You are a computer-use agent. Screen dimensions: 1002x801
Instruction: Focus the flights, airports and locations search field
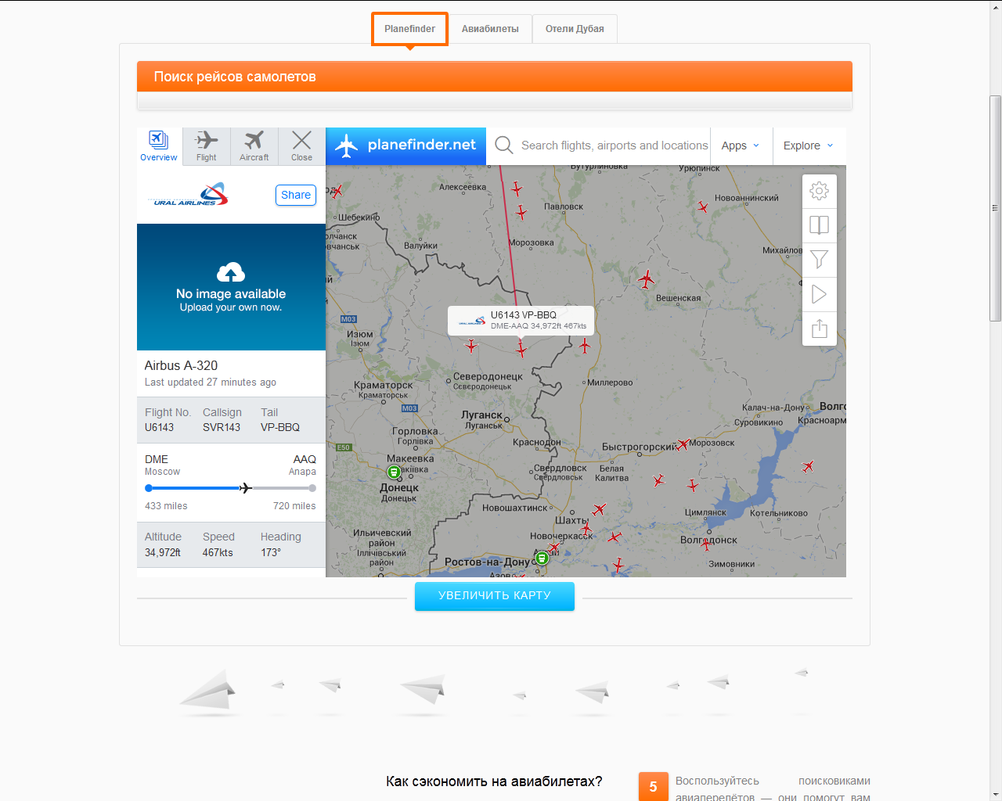615,145
